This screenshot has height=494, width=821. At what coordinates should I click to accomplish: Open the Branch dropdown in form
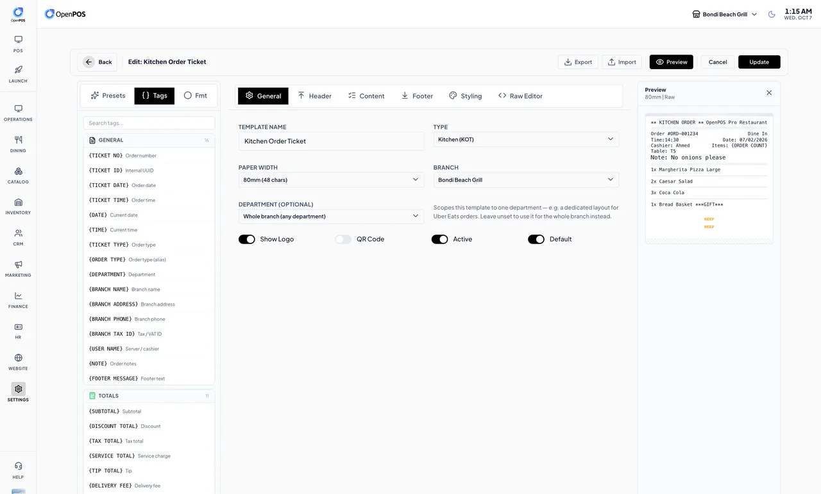point(526,180)
